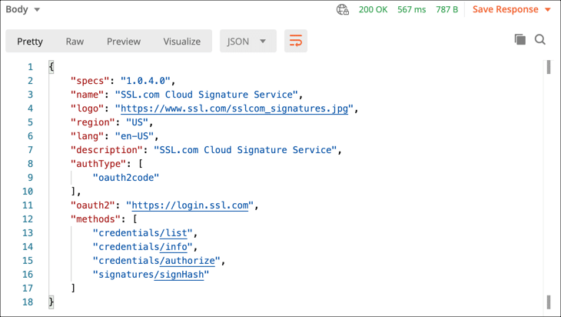Click the 567 ms response time

(411, 10)
